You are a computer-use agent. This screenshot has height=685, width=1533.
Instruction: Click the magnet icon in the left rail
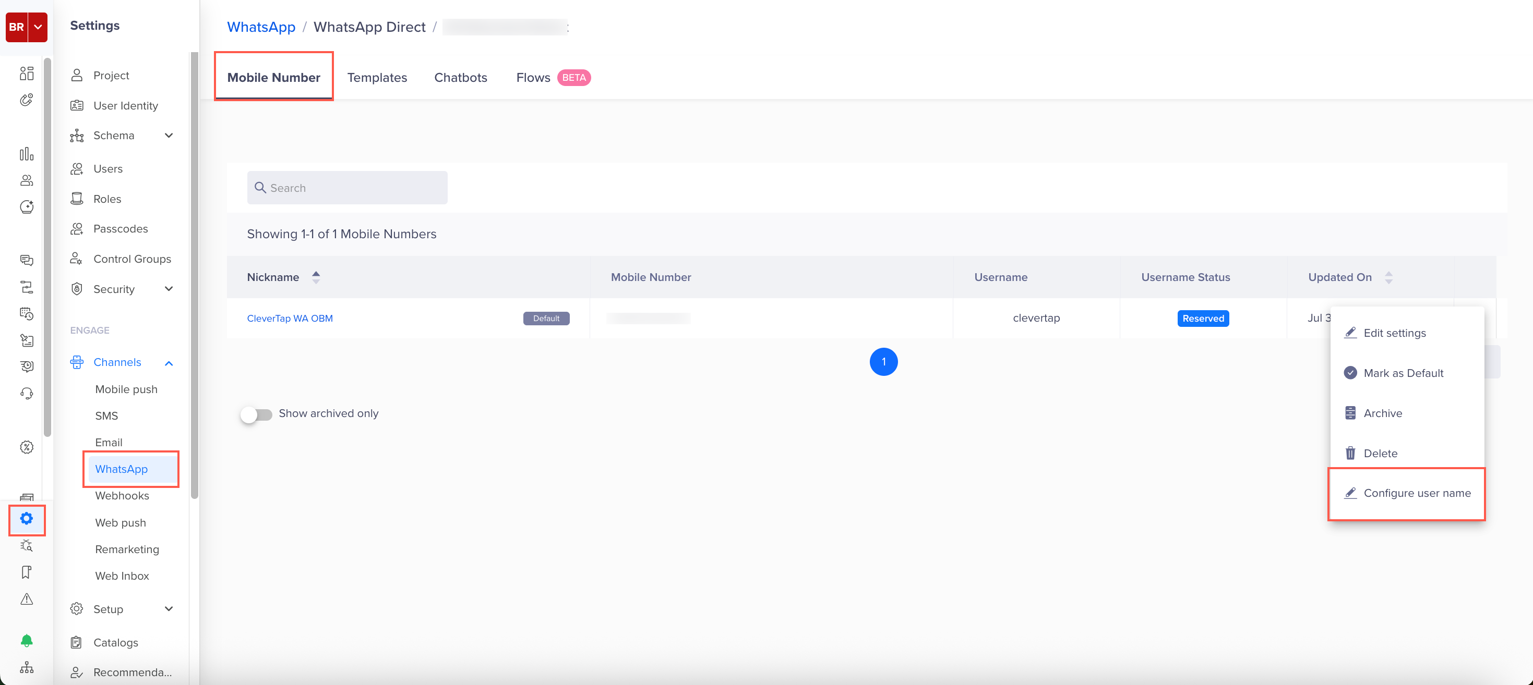[x=27, y=100]
